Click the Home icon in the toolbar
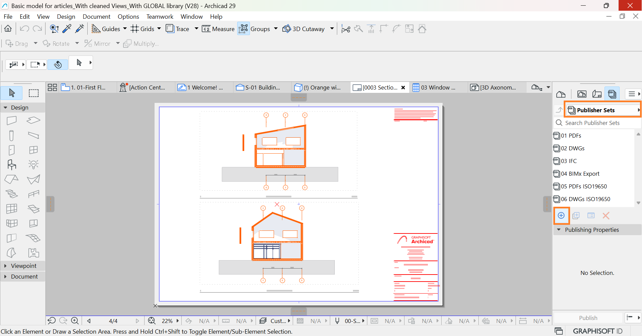The image size is (642, 336). pos(8,29)
